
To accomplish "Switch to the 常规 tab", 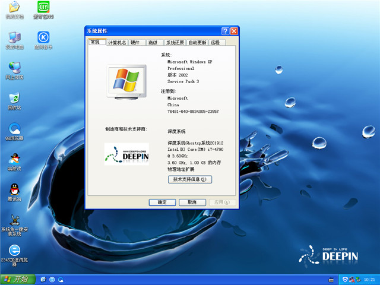I will pos(97,42).
